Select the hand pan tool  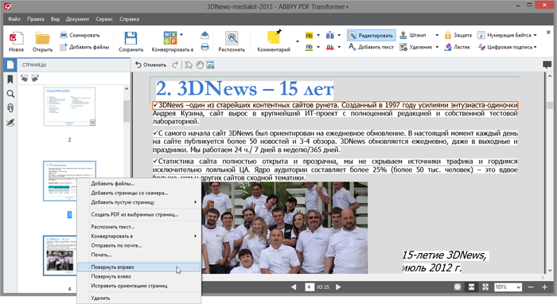200,65
